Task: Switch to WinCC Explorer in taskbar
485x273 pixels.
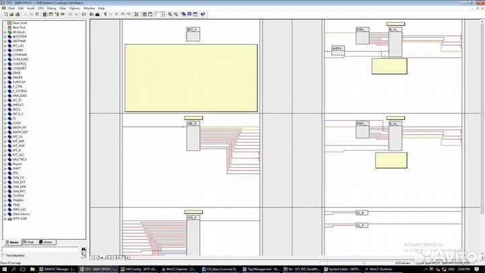Action: tap(181, 268)
